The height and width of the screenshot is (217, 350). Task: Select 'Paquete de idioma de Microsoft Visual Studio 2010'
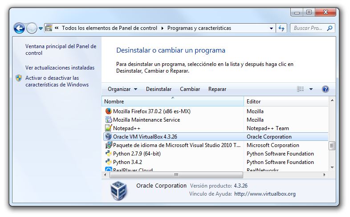(216, 145)
